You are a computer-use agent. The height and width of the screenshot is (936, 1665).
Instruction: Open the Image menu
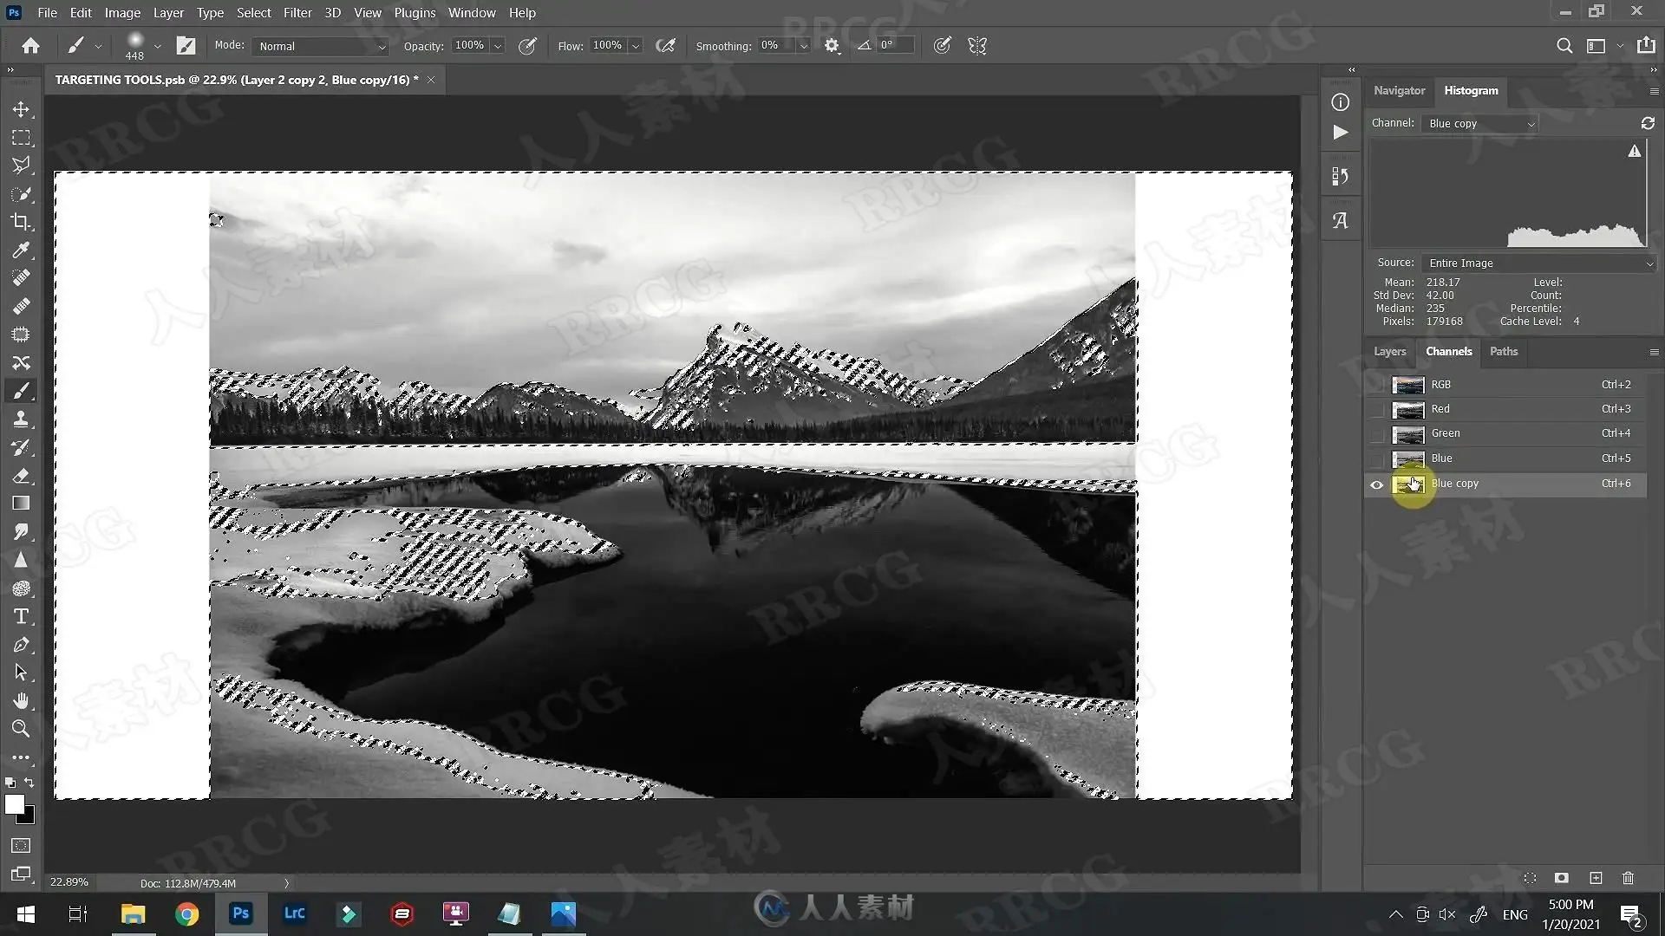122,12
